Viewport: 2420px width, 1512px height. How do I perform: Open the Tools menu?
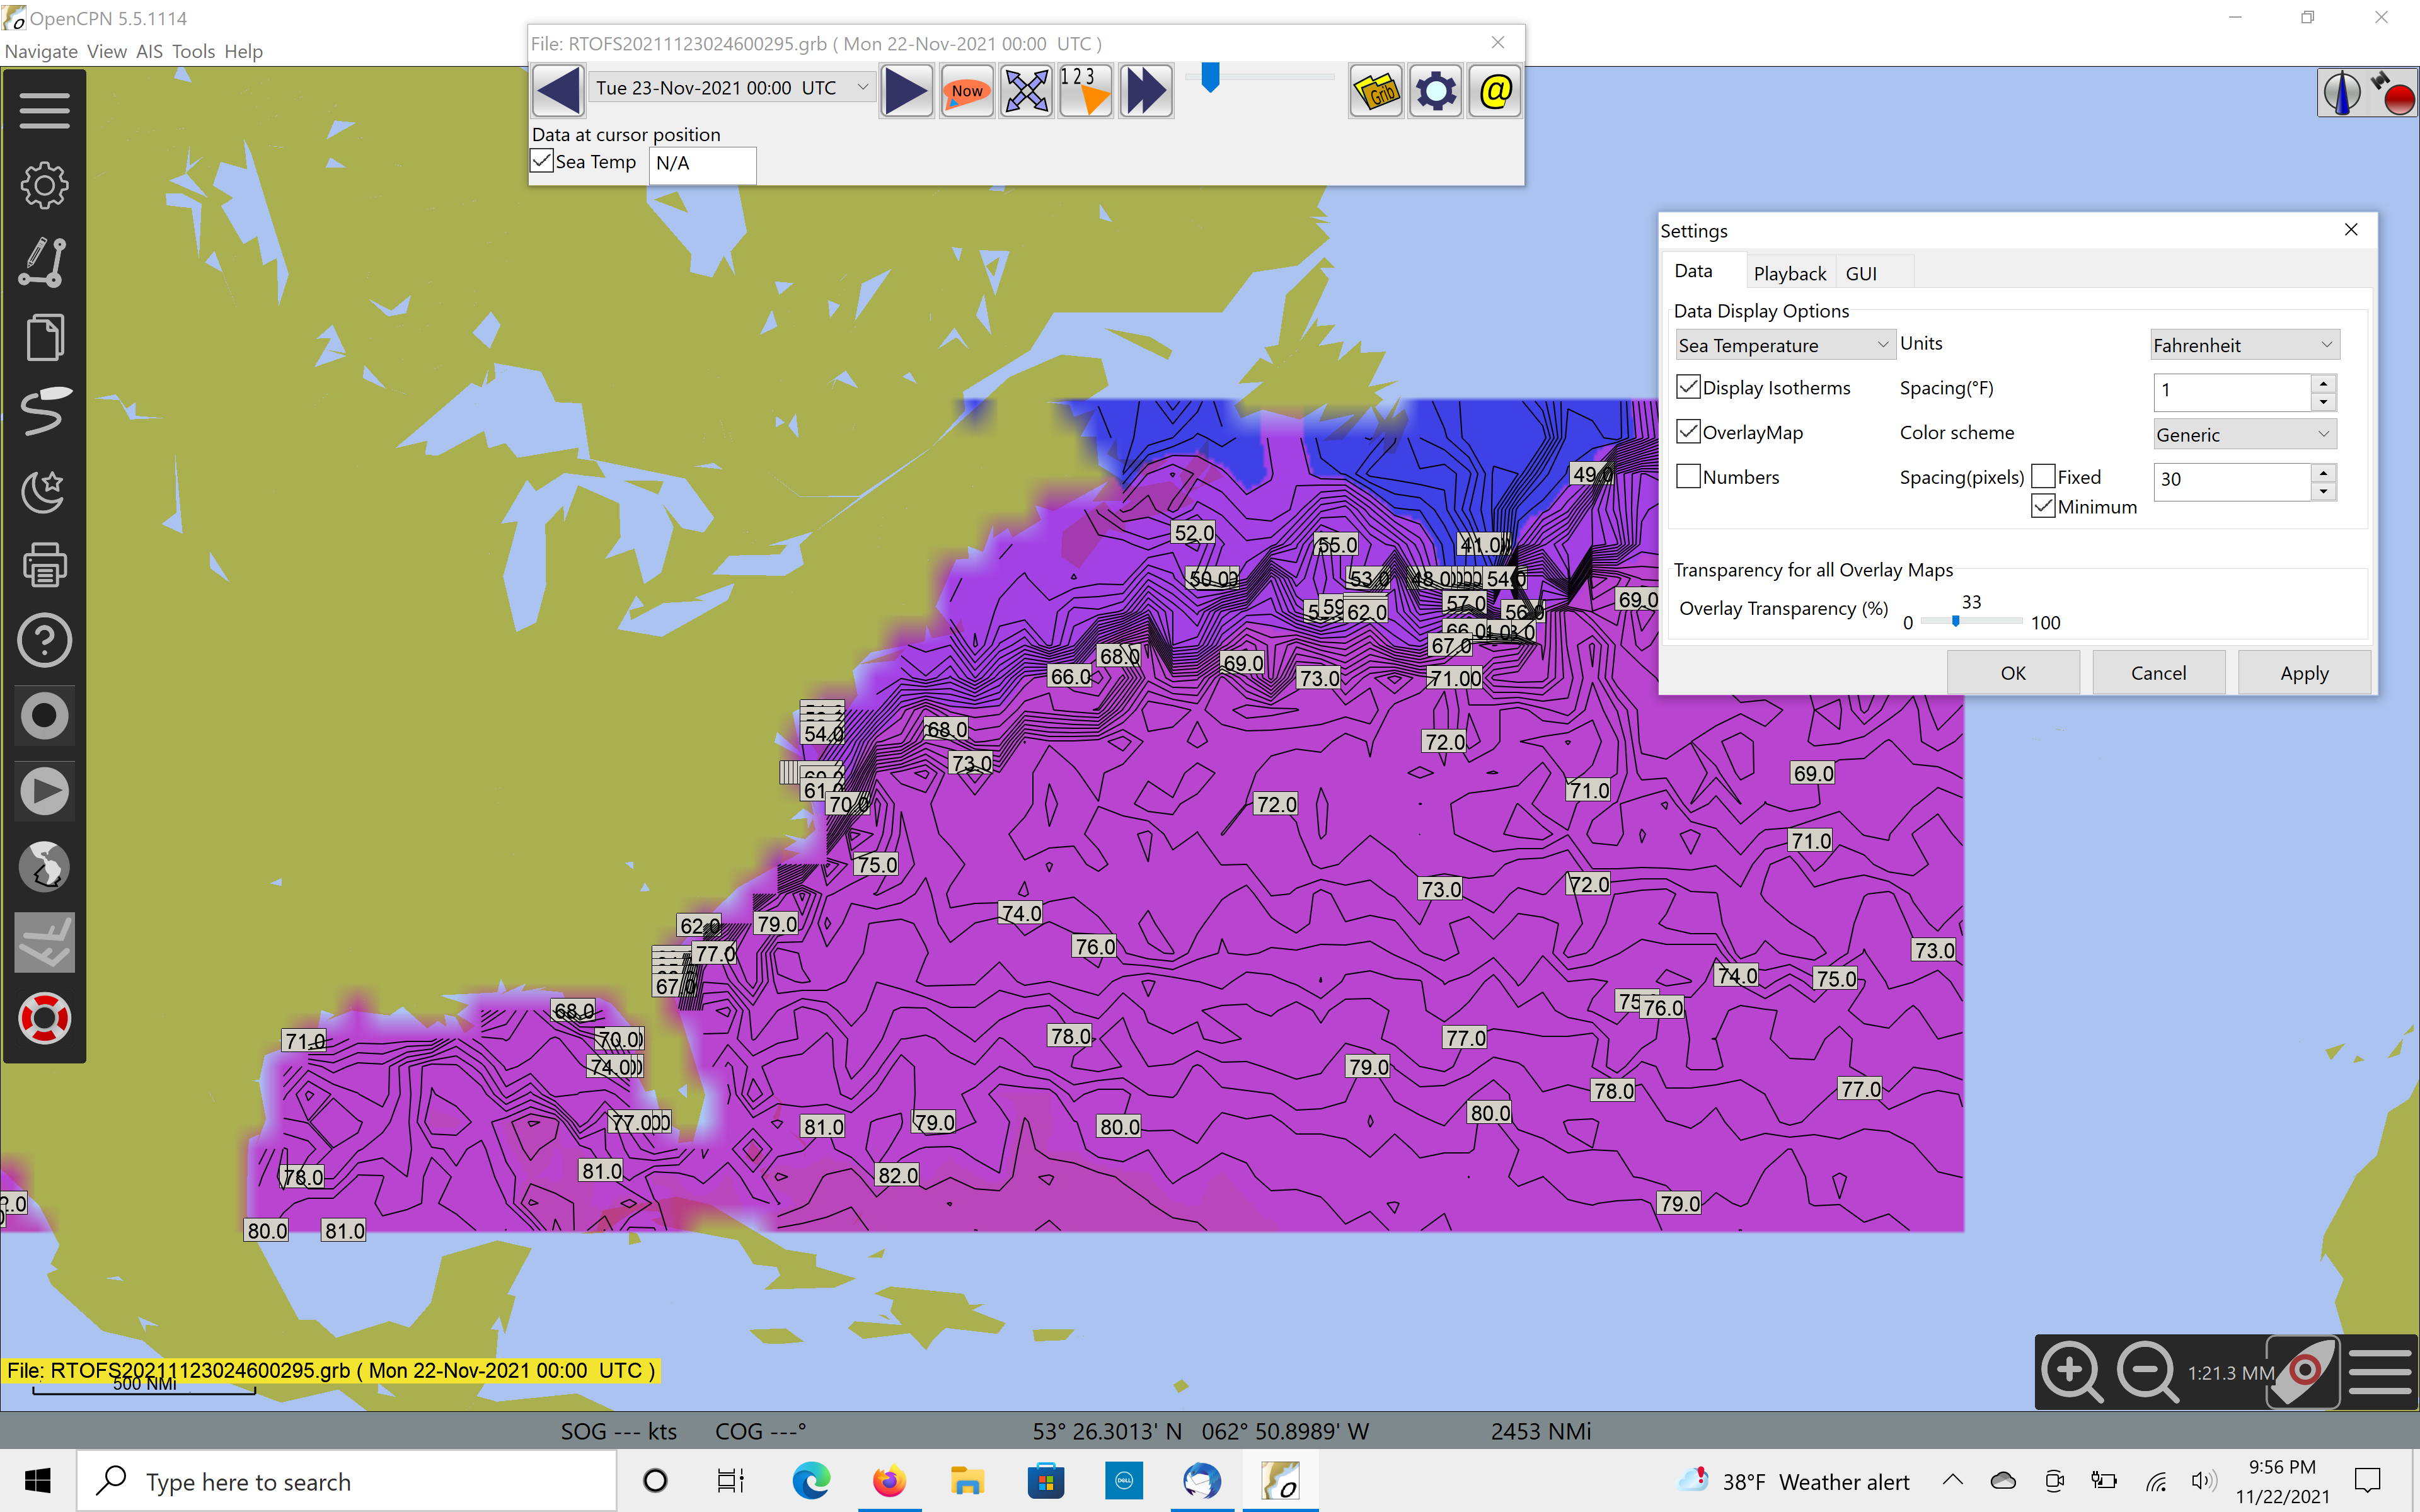(x=193, y=51)
